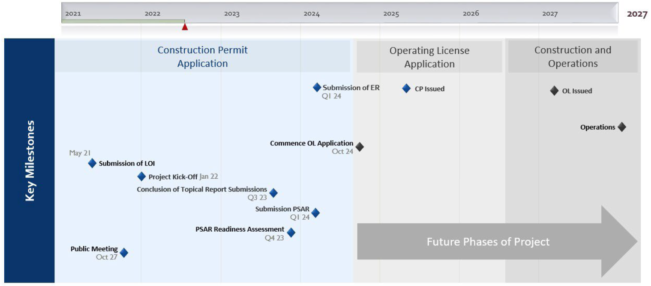Screen dimensions: 651x286
Task: Click the Oct 27 date text
Action: [x=107, y=257]
